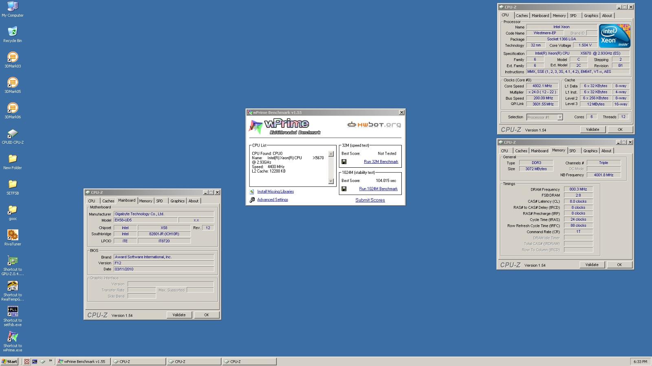
Task: Click the system tray clock 6:33 PM
Action: tap(641, 362)
